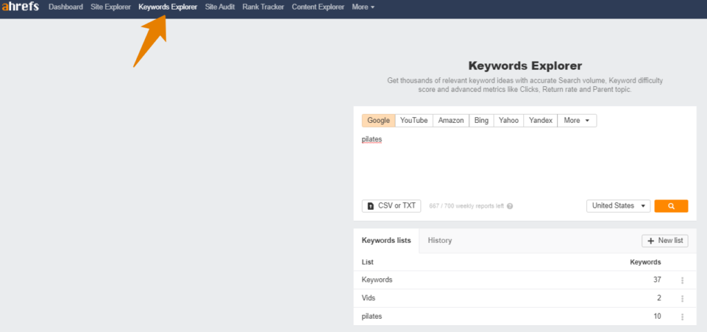
Task: Click the 667 / 700 weekly reports left text
Action: tap(466, 206)
